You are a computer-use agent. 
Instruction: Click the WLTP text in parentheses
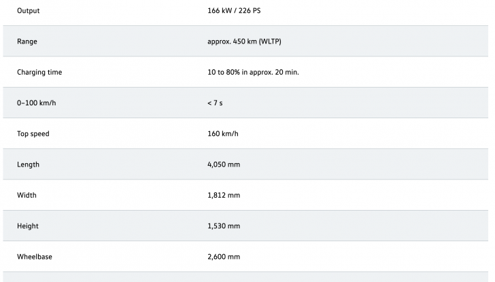click(x=269, y=42)
